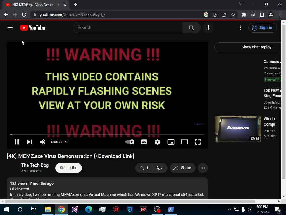Image resolution: width=286 pixels, height=215 pixels.
Task: Open system volume tray icon
Action: 250,209
